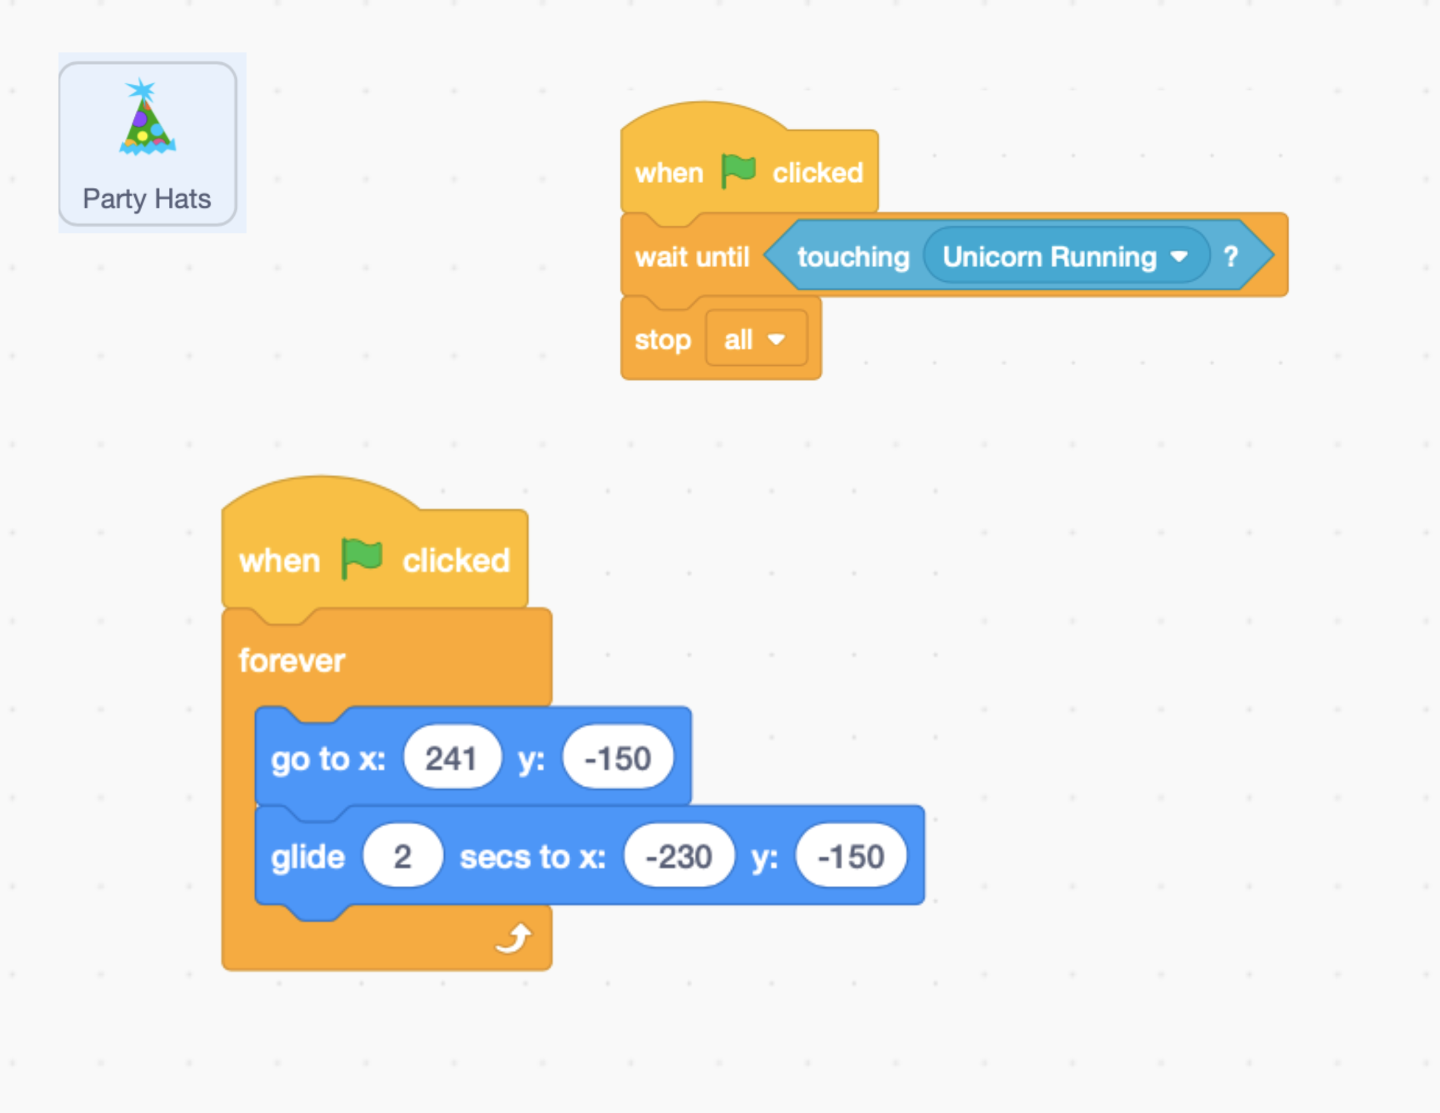Click the Party Hats name label
1440x1113 pixels.
(x=146, y=199)
